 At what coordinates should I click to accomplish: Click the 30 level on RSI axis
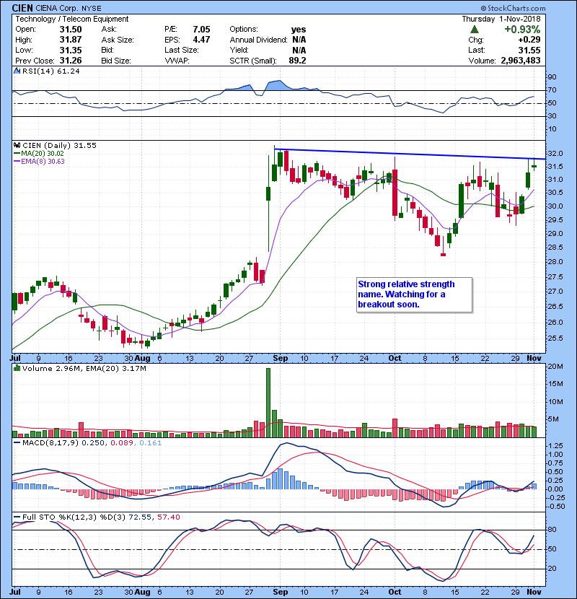tap(552, 115)
